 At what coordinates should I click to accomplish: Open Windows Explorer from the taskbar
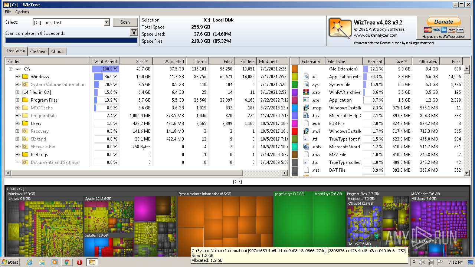pyautogui.click(x=42, y=262)
